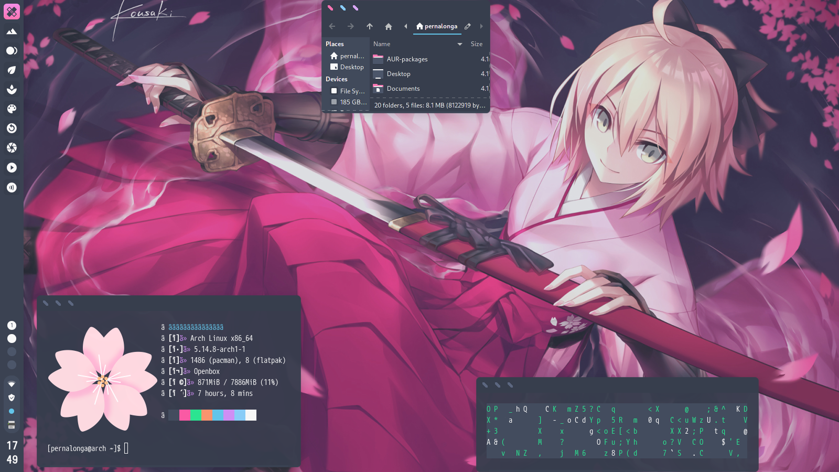Go to parent folder in file manager
This screenshot has height=472, width=839.
370,26
